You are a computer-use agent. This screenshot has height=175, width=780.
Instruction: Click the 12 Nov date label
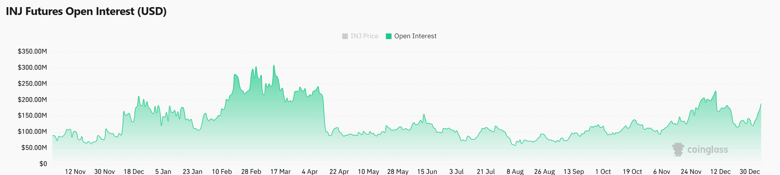coord(75,171)
